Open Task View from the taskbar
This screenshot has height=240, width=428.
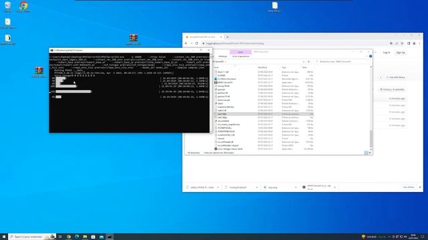pos(60,237)
